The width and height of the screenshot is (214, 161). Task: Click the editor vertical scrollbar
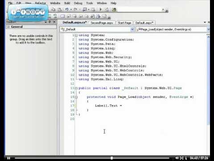click(208, 82)
